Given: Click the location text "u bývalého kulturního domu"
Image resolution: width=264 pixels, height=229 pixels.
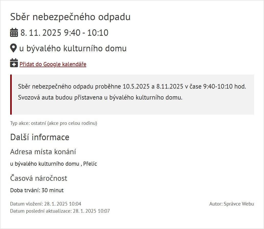Looking at the screenshot, I should 73,49.
